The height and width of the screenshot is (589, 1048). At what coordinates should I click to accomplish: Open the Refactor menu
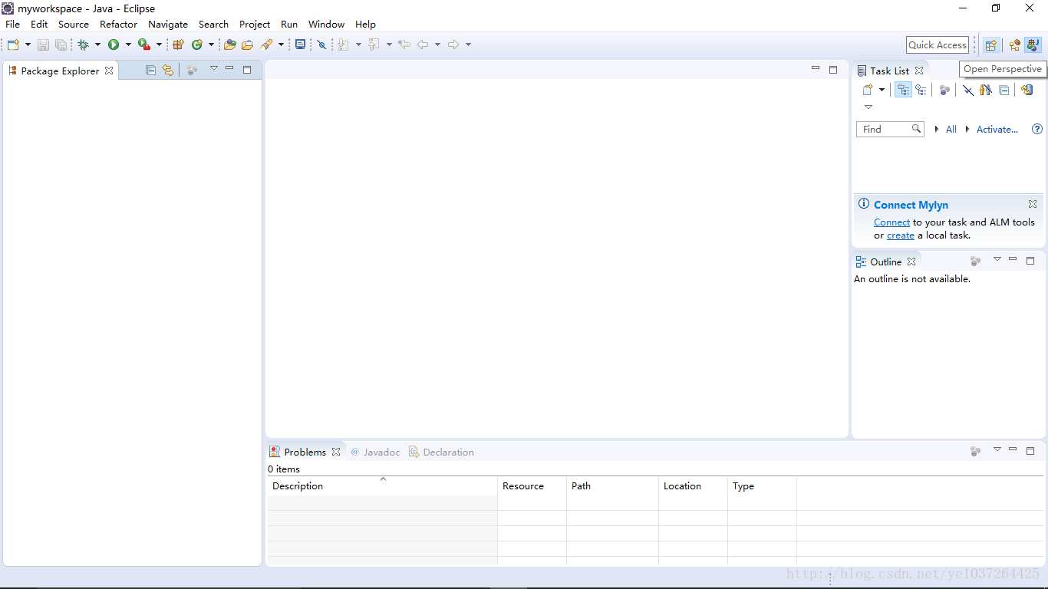118,25
